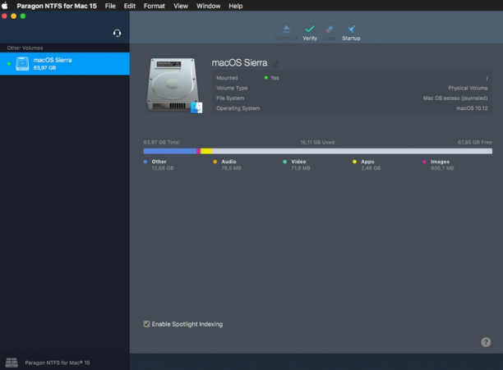Image resolution: width=503 pixels, height=370 pixels.
Task: Click the Other Volumes header
Action: click(25, 48)
